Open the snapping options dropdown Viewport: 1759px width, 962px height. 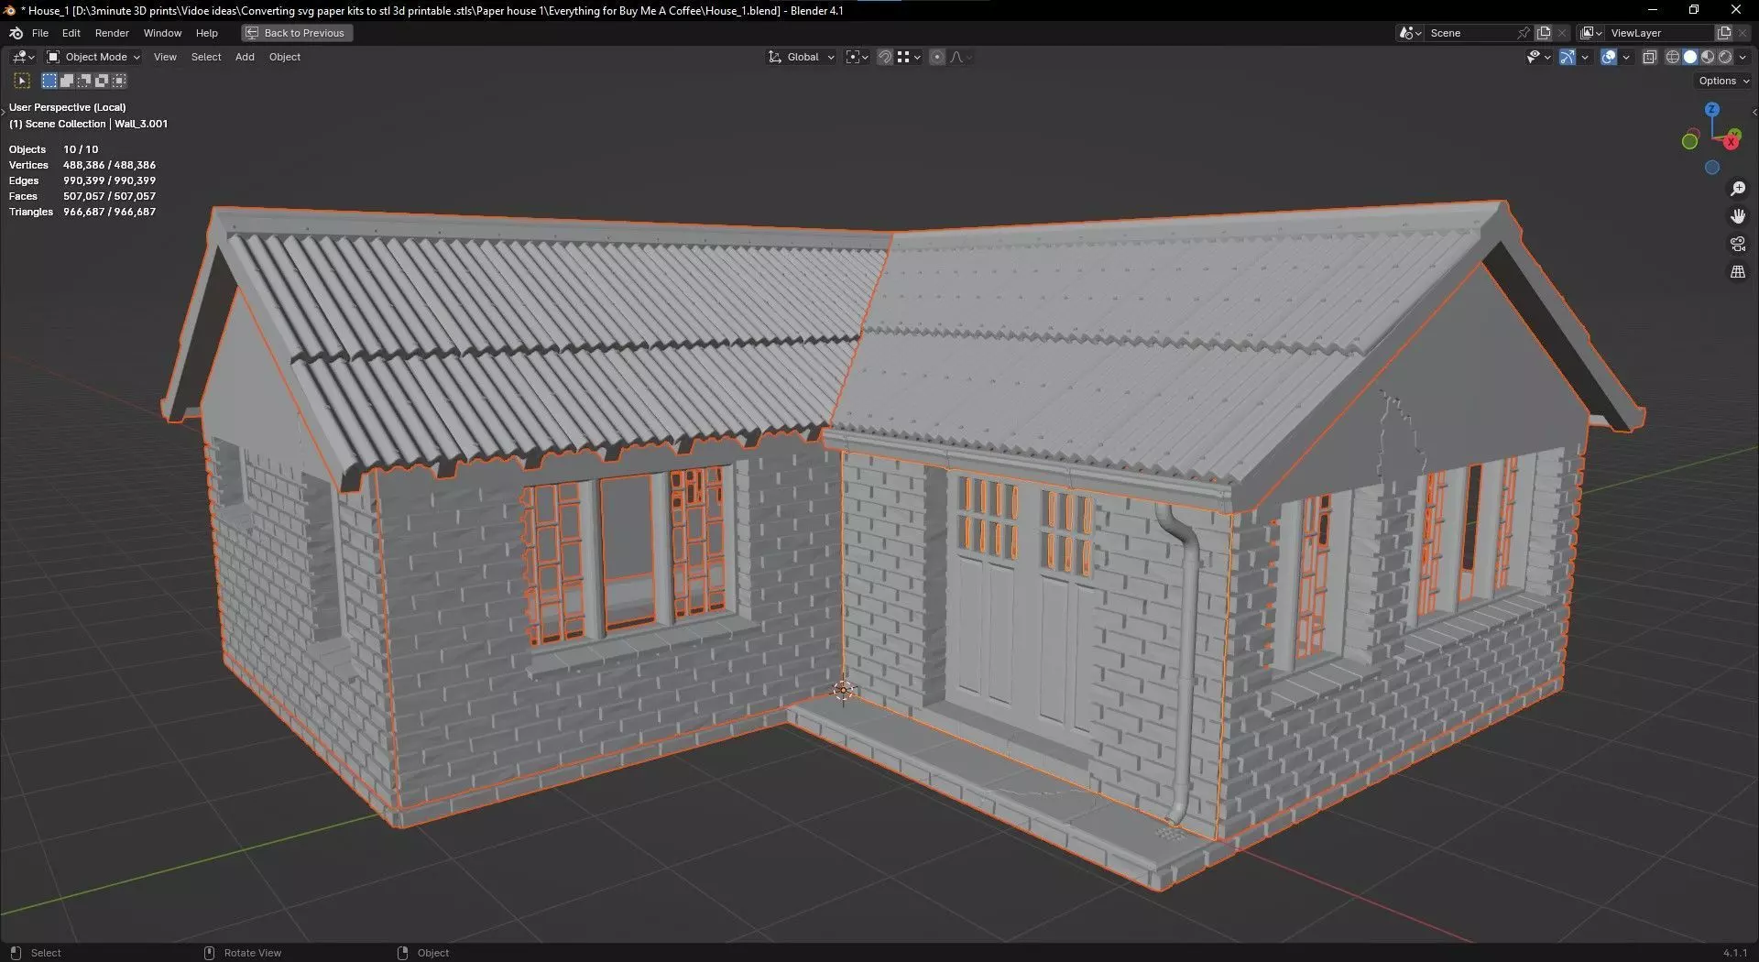909,57
